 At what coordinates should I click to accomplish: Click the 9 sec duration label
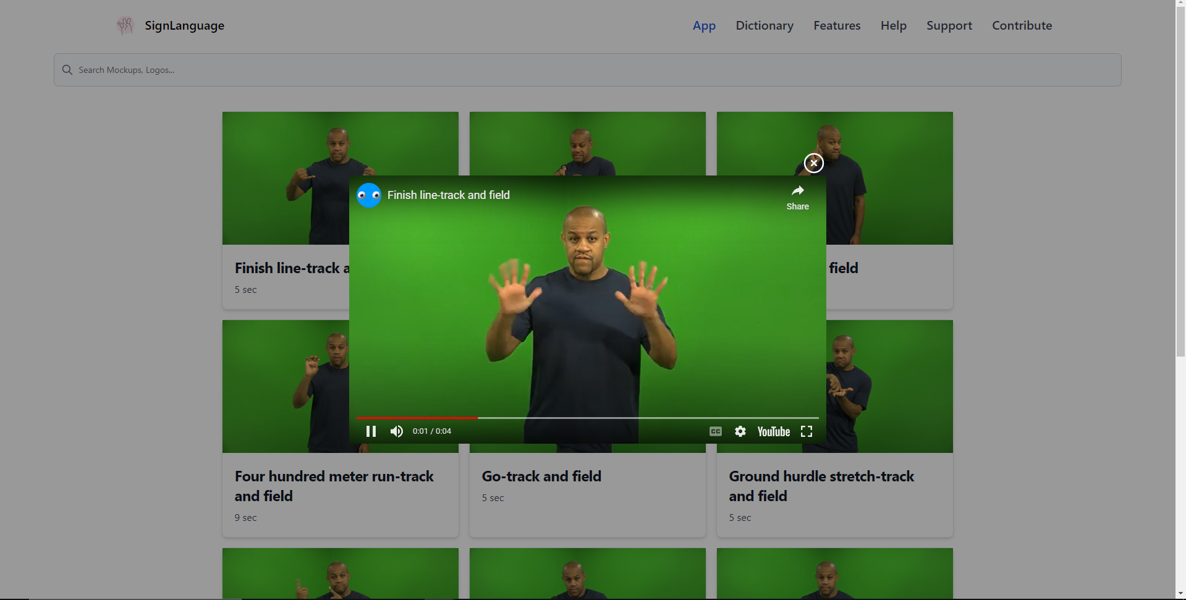[x=246, y=518]
